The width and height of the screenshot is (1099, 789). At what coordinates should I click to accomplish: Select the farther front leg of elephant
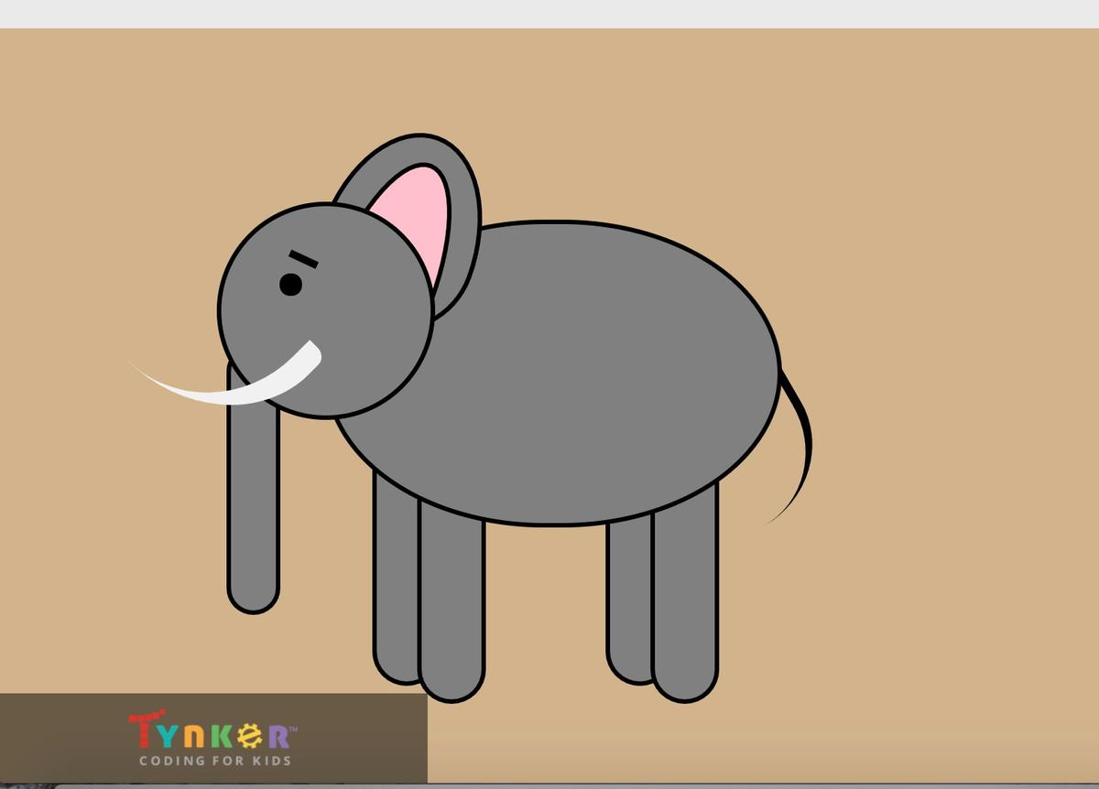[395, 595]
